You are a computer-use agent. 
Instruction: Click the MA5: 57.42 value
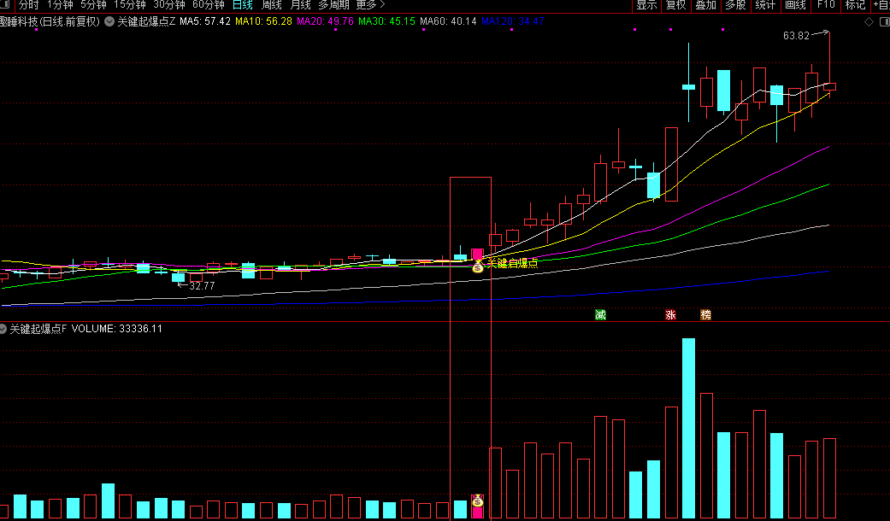pos(205,21)
